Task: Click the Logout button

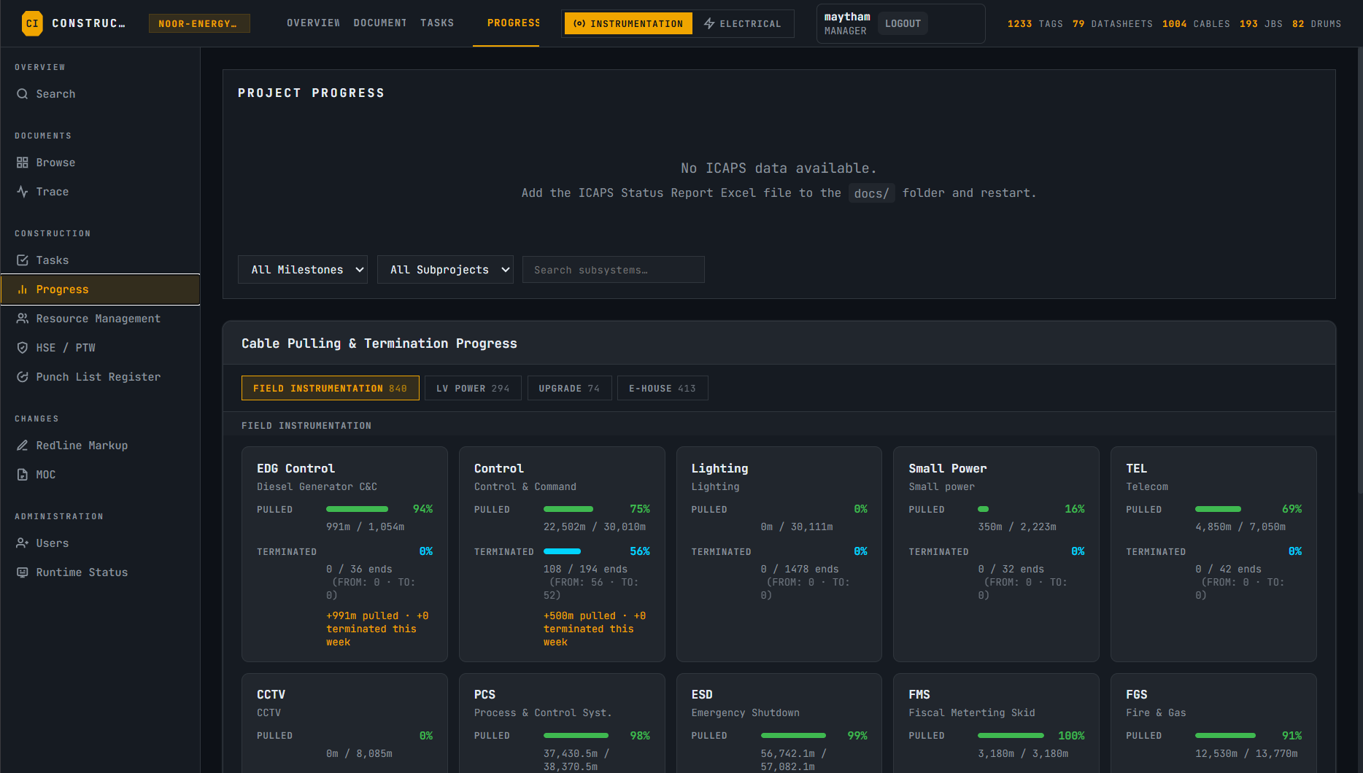Action: point(903,24)
